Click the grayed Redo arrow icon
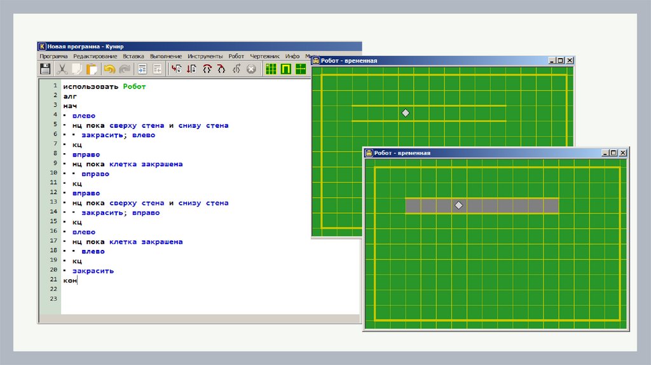651x365 pixels. (x=125, y=69)
